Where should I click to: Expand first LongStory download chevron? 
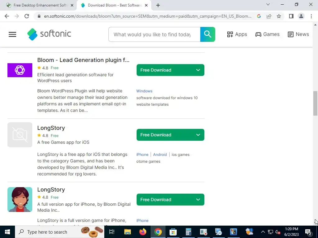[198, 135]
